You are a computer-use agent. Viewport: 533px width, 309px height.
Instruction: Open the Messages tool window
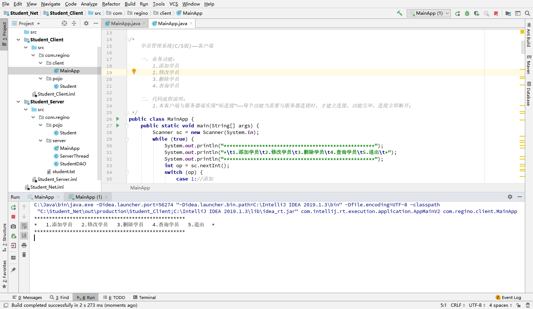[x=27, y=297]
